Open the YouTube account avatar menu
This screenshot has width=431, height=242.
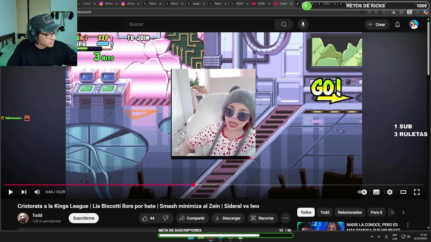pyautogui.click(x=414, y=25)
